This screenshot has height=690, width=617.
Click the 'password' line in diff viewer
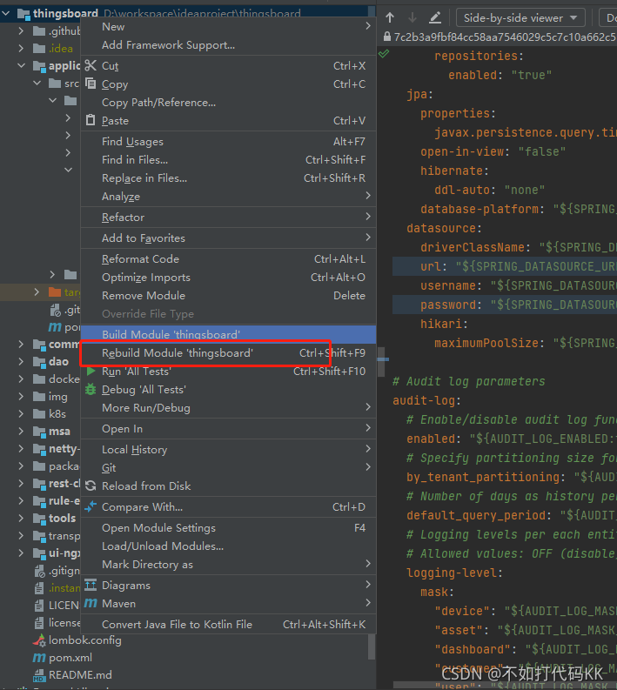pyautogui.click(x=505, y=305)
